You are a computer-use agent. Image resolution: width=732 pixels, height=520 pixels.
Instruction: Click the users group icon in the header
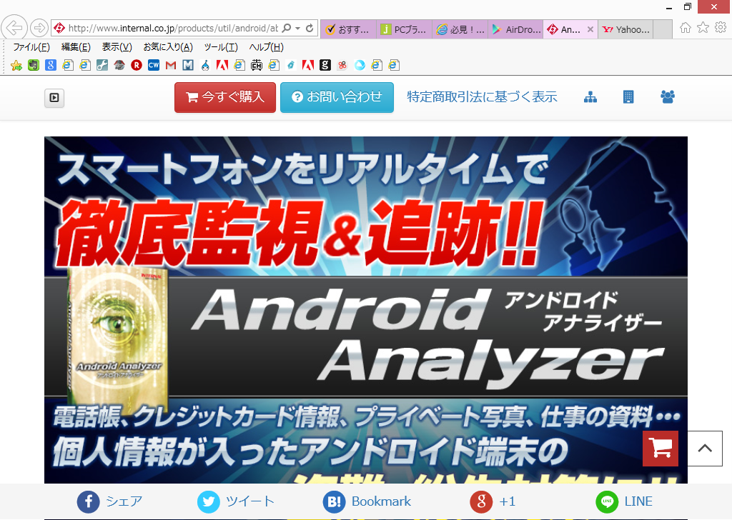point(668,97)
